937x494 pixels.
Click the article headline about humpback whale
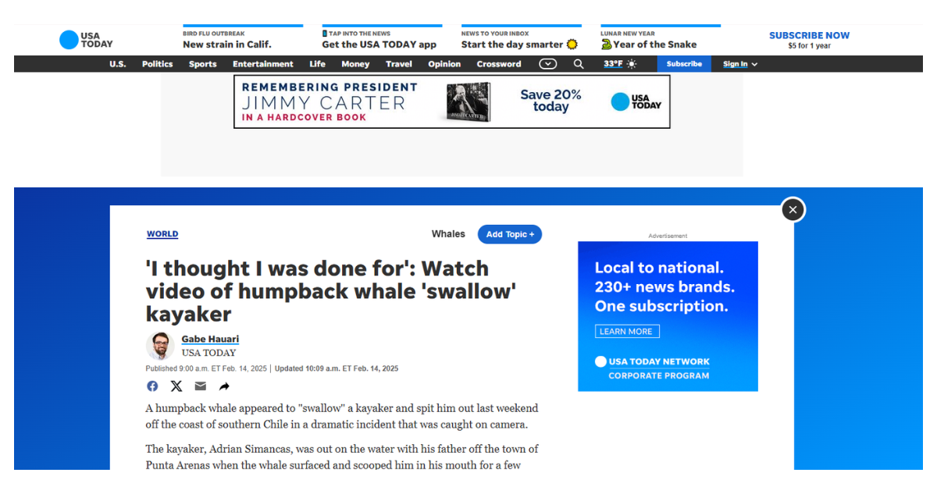(x=330, y=291)
